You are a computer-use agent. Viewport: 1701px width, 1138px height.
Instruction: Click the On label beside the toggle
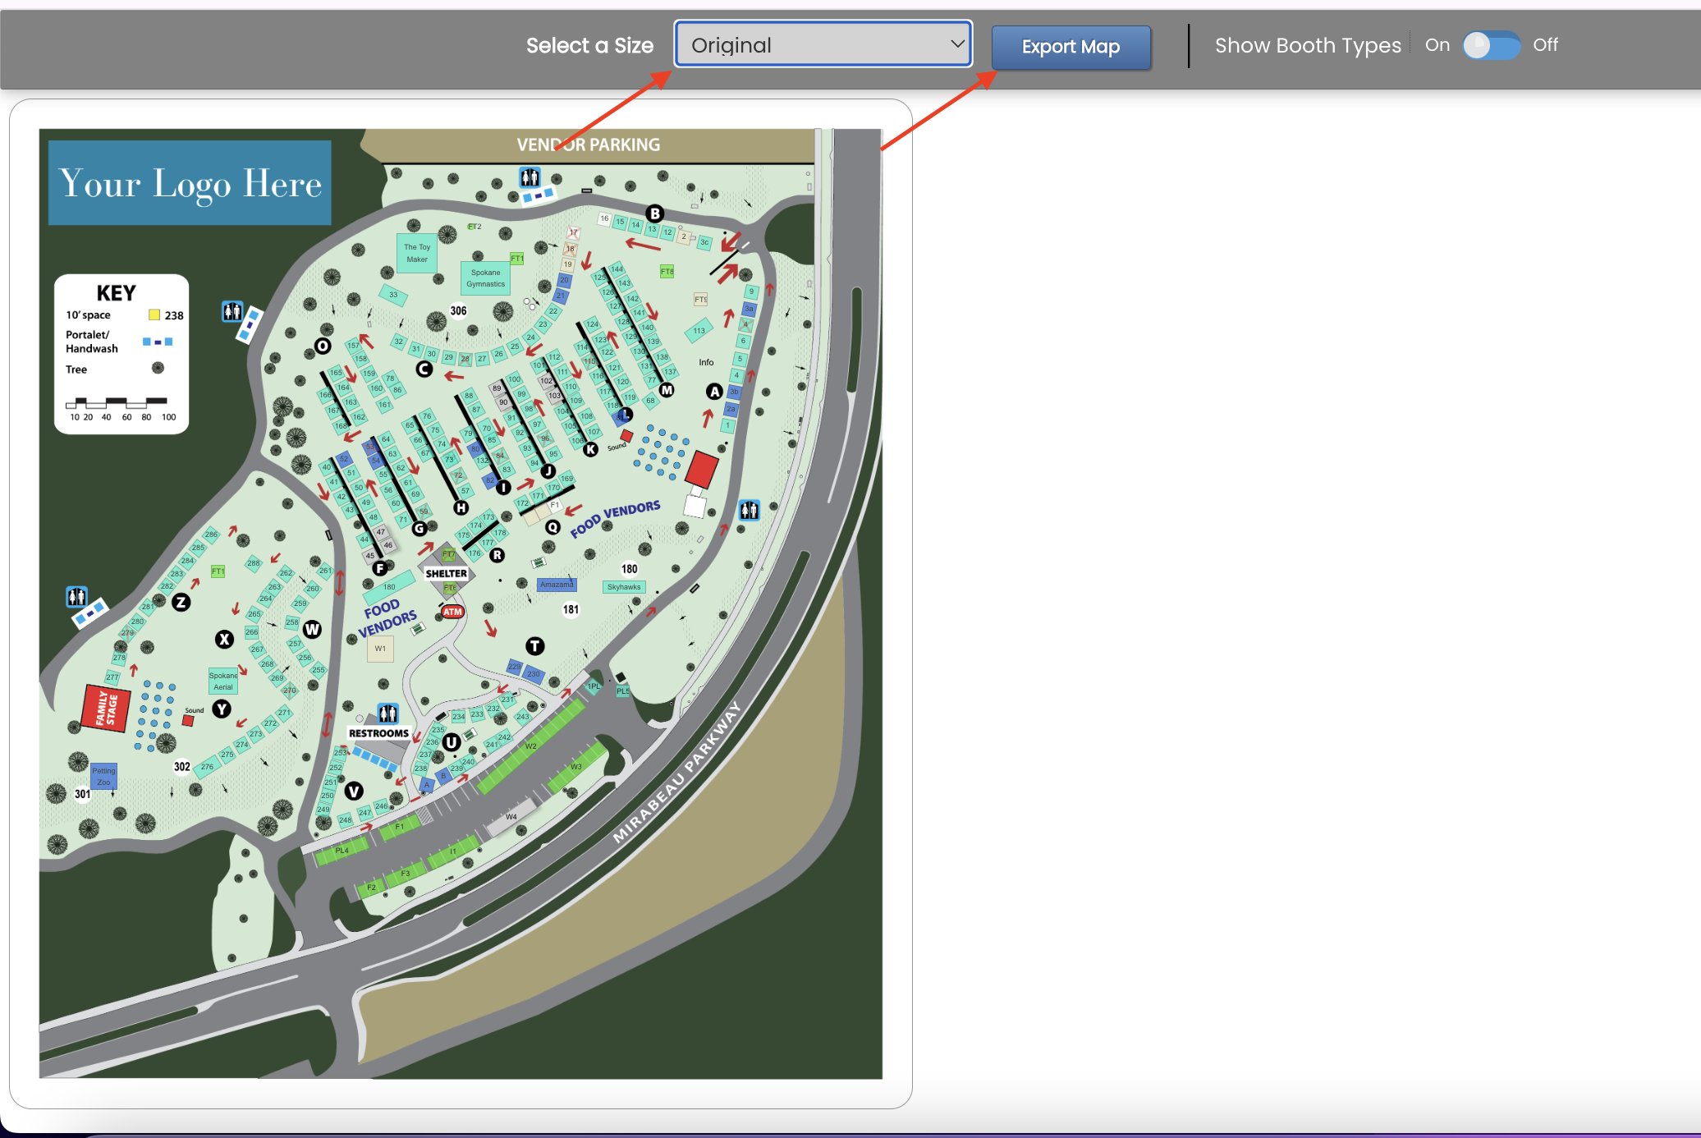pos(1437,45)
